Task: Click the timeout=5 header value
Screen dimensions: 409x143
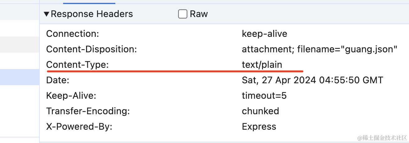Action: (x=264, y=96)
